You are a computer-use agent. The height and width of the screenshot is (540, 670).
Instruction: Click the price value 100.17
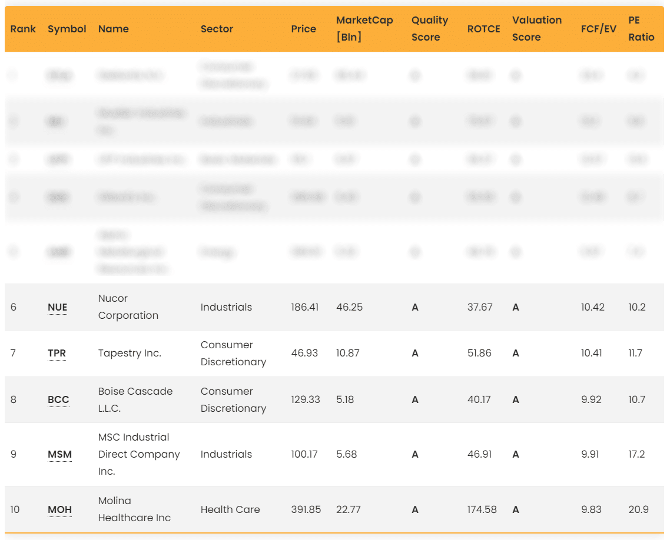[304, 454]
